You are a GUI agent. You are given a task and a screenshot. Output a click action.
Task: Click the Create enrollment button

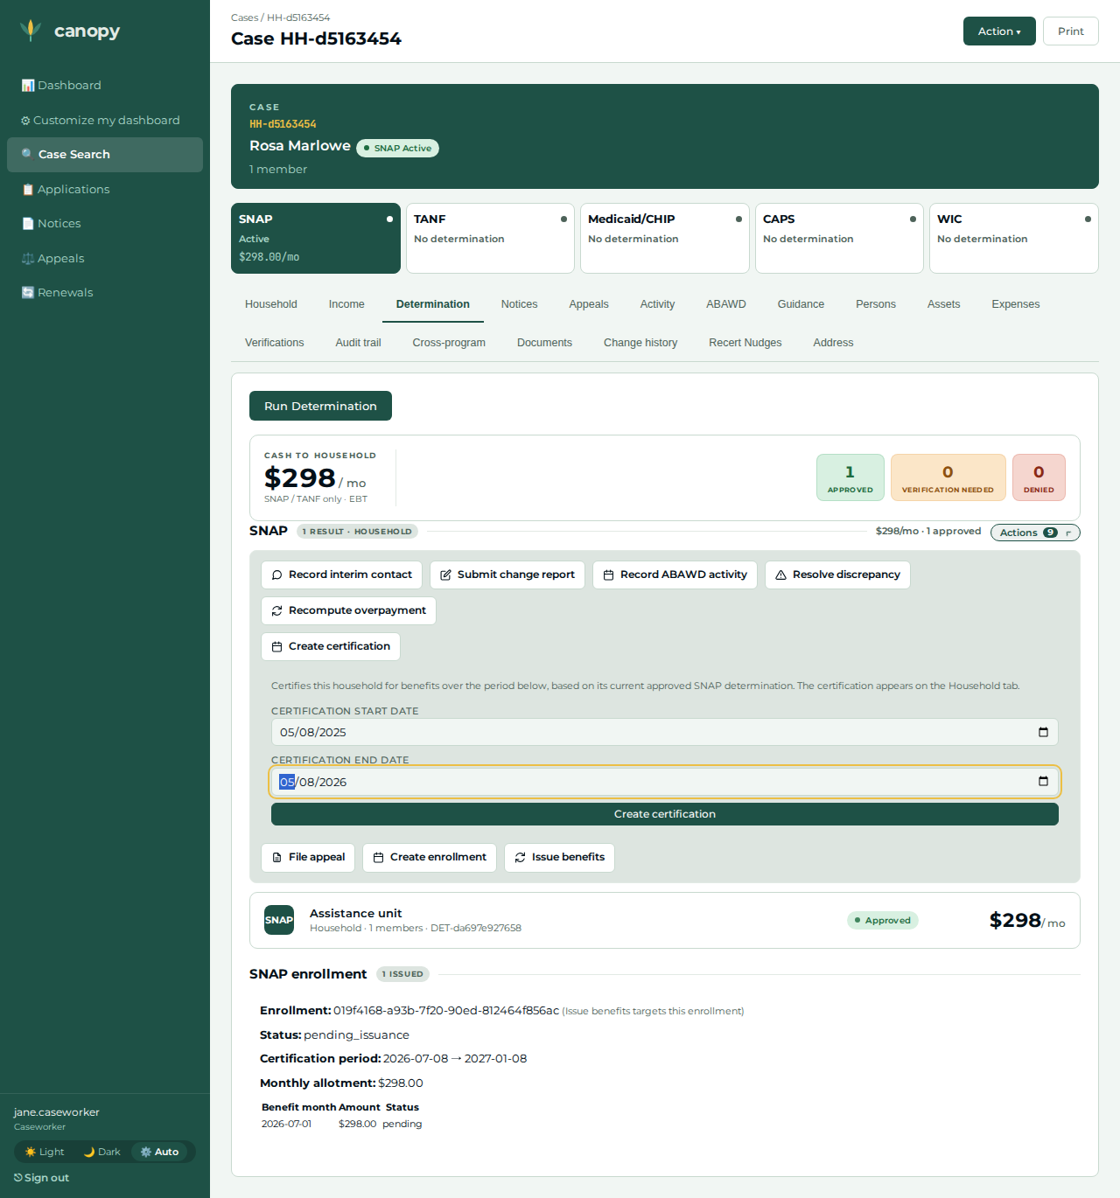point(430,857)
